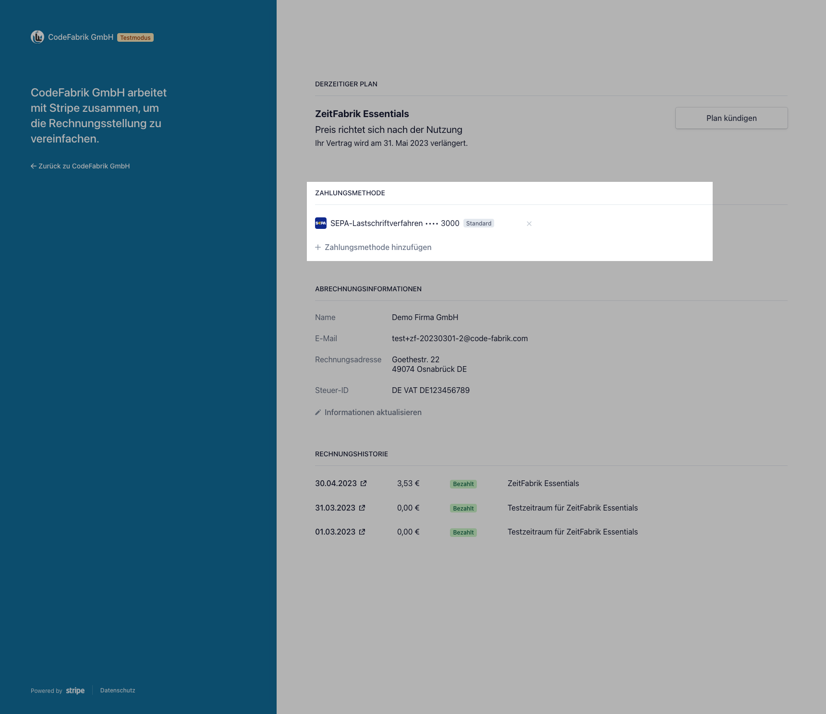The width and height of the screenshot is (826, 714).
Task: Click the plus icon to add payment method
Action: click(x=318, y=247)
